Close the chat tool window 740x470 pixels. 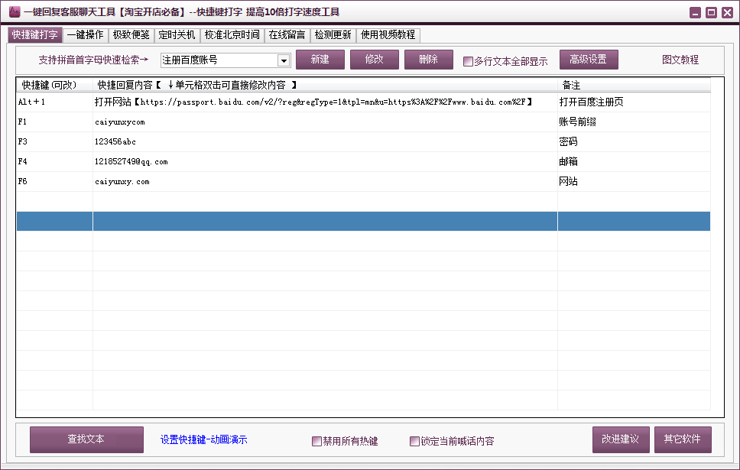click(726, 12)
